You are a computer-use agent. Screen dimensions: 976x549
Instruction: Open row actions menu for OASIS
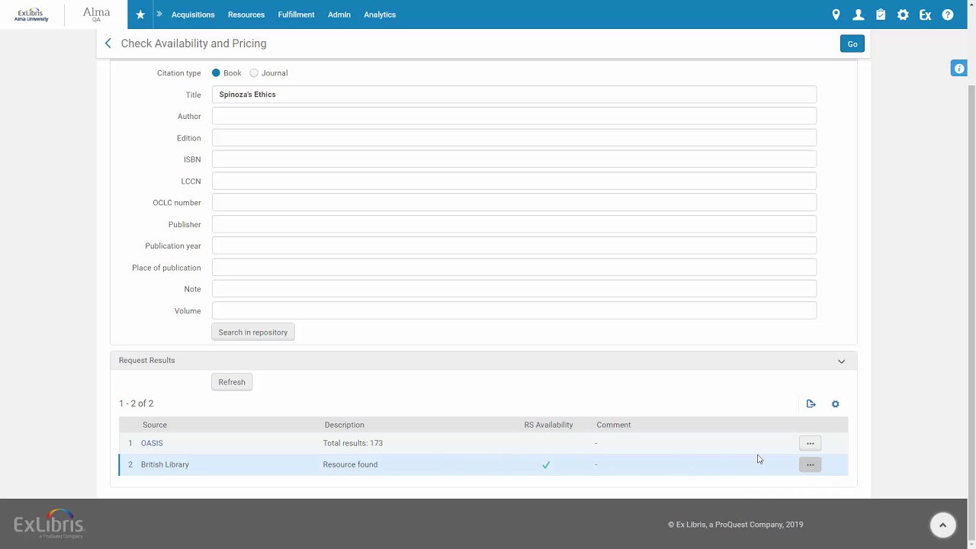[811, 443]
